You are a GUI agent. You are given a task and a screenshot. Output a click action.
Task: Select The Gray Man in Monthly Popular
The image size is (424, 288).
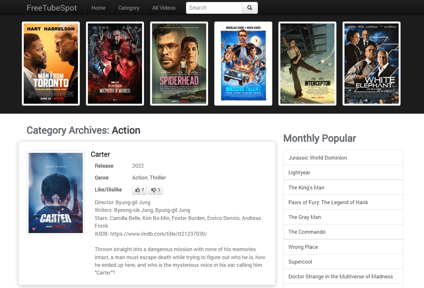pyautogui.click(x=343, y=217)
